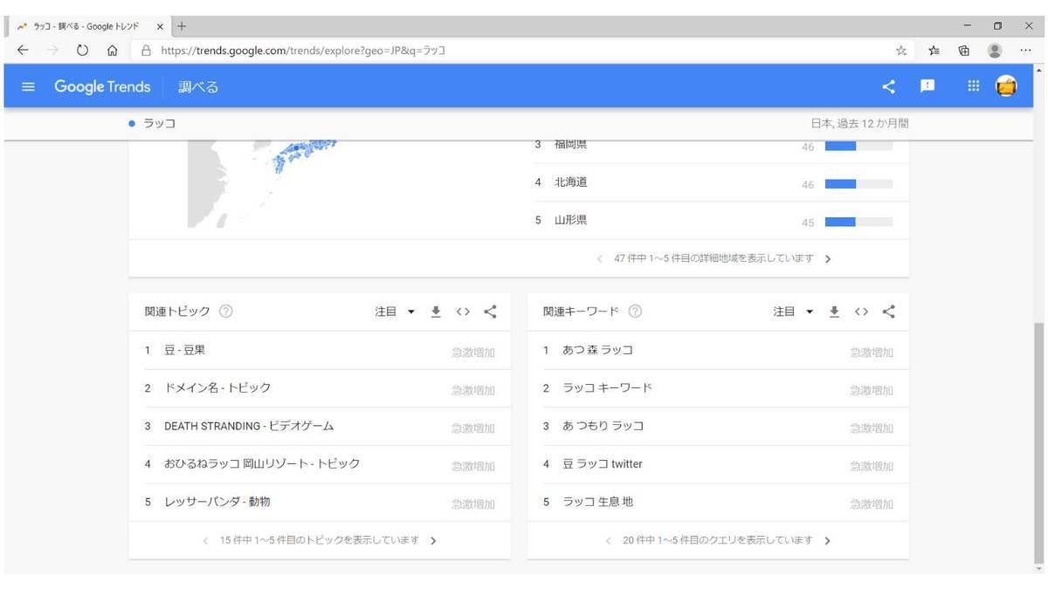
Task: Open the Google Trends hamburger menu
Action: click(29, 86)
